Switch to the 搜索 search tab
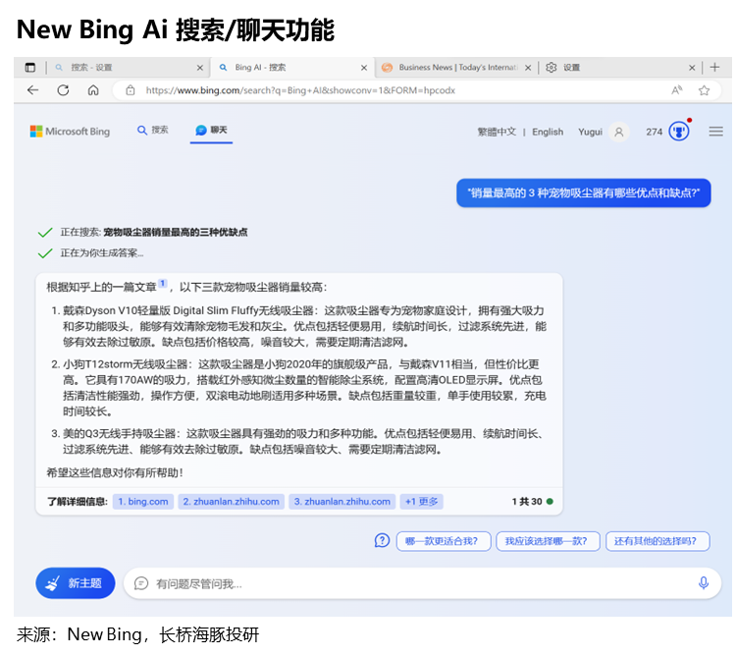736x656 pixels. coord(153,130)
